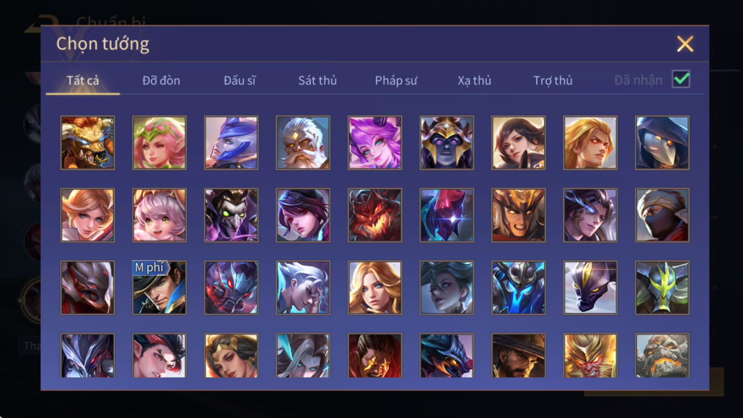Select the hero with 'M phí' label
This screenshot has width=743, height=418.
(159, 288)
